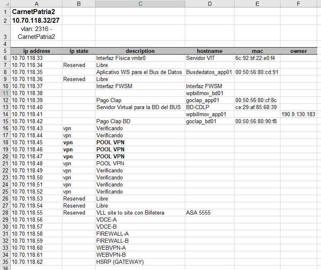Screen dimensions: 321x270
Task: Select VDCE-B description cell
Action: coord(140,227)
